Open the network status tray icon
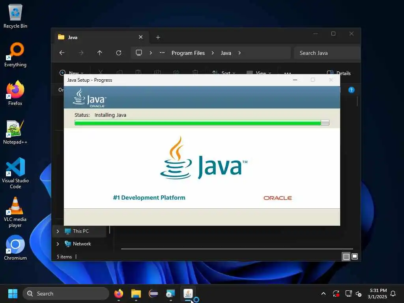This screenshot has height=303, width=404. (x=349, y=294)
